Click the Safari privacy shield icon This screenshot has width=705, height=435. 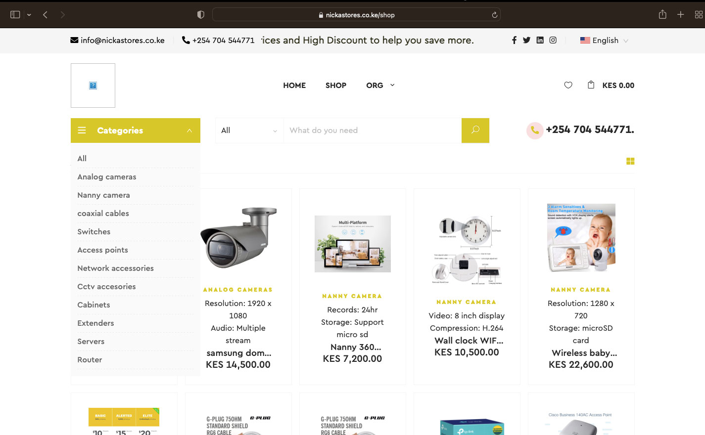pyautogui.click(x=200, y=15)
